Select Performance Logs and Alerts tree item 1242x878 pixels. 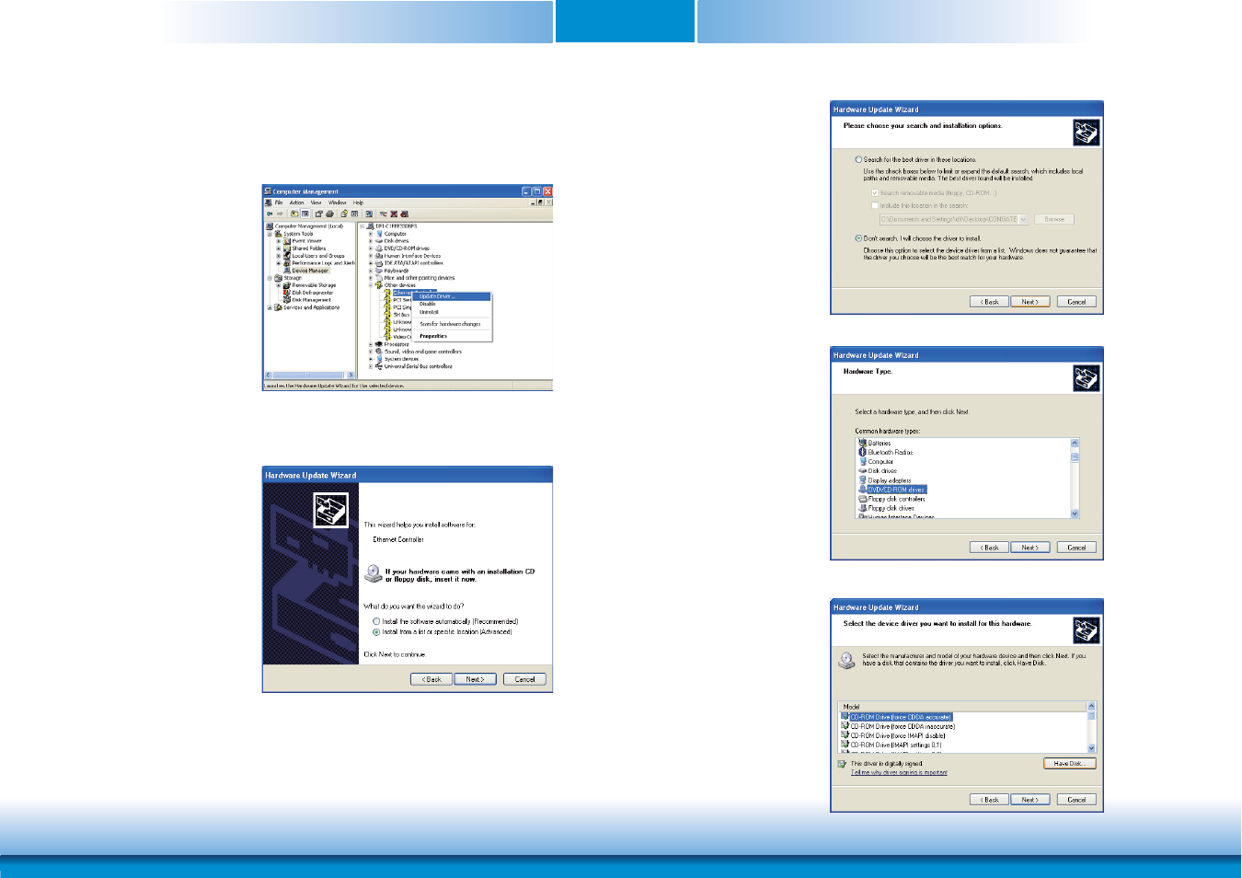pos(324,263)
